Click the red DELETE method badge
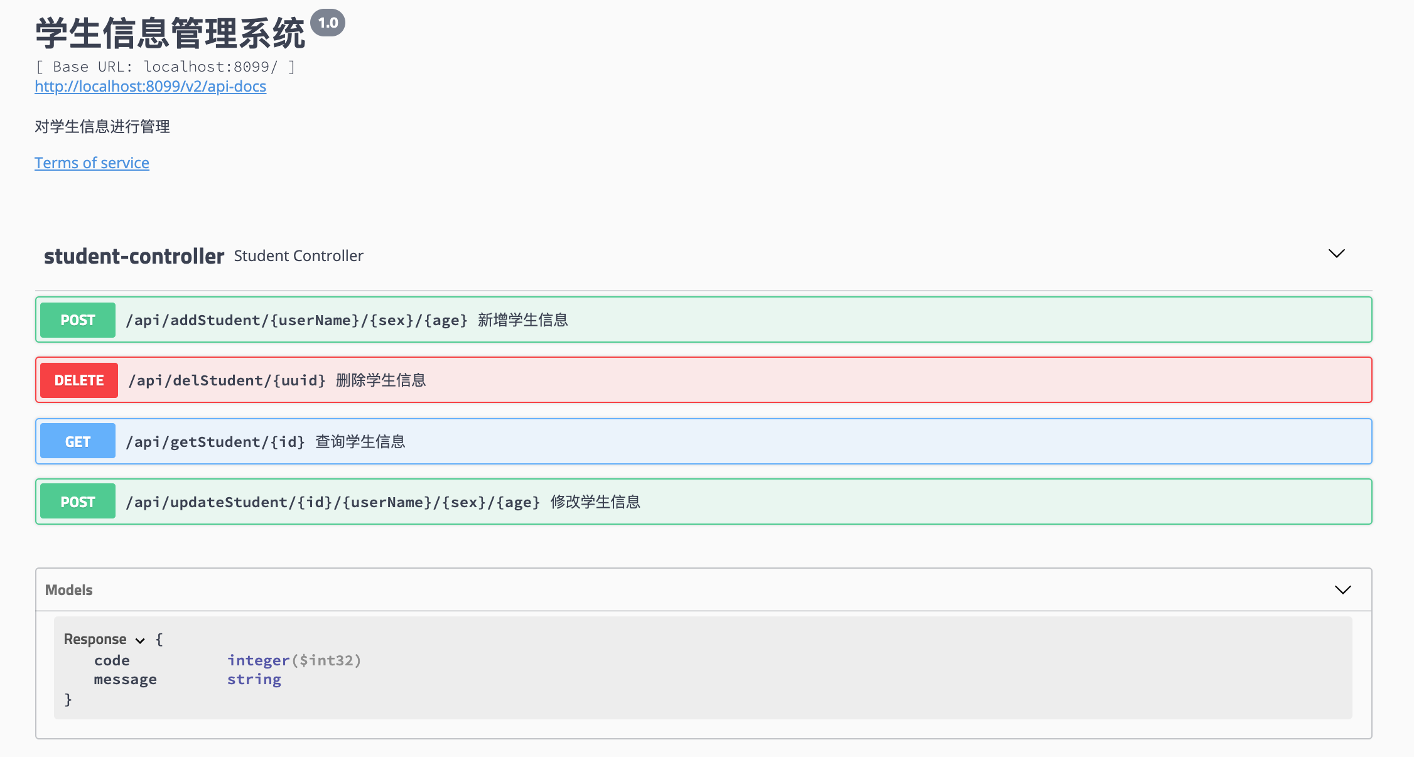The width and height of the screenshot is (1414, 757). point(79,380)
